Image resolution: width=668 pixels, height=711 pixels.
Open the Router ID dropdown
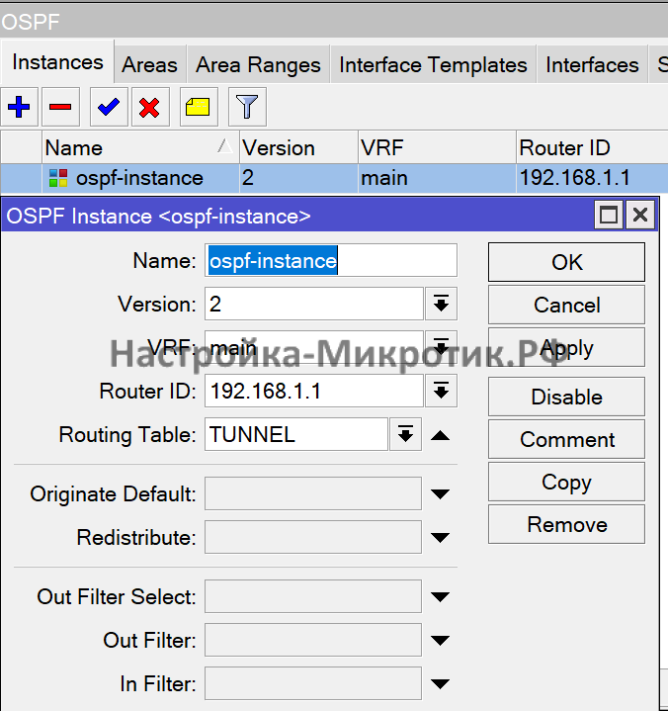coord(441,392)
